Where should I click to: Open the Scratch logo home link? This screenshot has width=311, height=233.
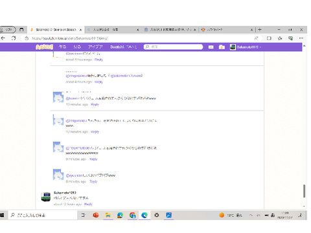coord(44,47)
